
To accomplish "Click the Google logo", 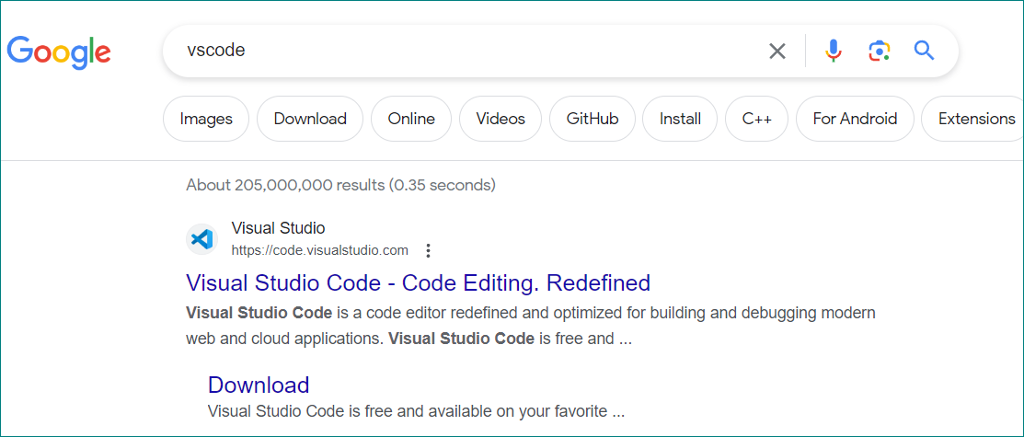I will tap(59, 52).
